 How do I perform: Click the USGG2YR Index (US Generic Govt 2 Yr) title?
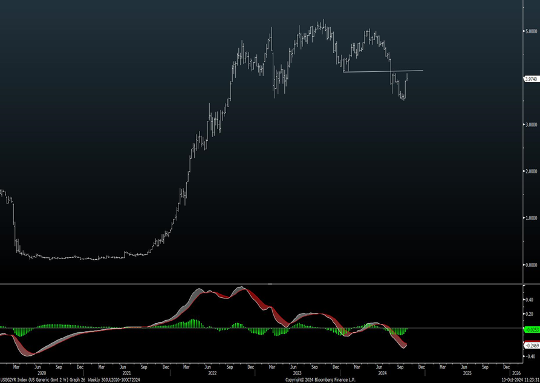[34, 380]
